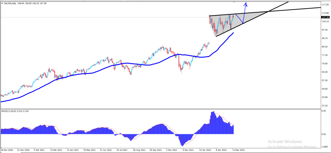Click the divider between price chart and MACD

point(161,109)
